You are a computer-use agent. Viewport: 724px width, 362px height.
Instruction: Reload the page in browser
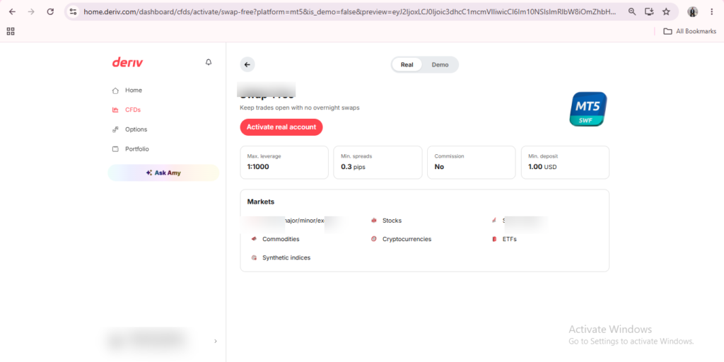pos(50,12)
